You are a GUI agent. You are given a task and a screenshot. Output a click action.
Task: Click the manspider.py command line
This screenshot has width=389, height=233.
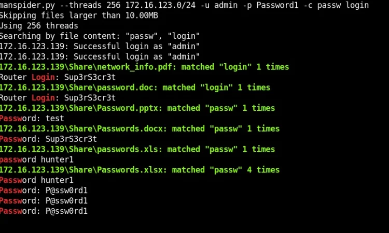click(184, 5)
